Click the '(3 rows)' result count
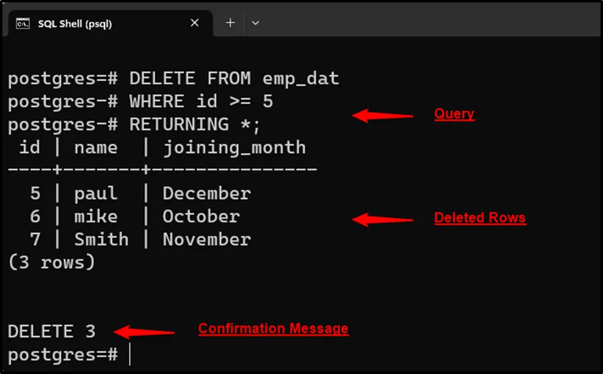The height and width of the screenshot is (374, 603). 51,262
